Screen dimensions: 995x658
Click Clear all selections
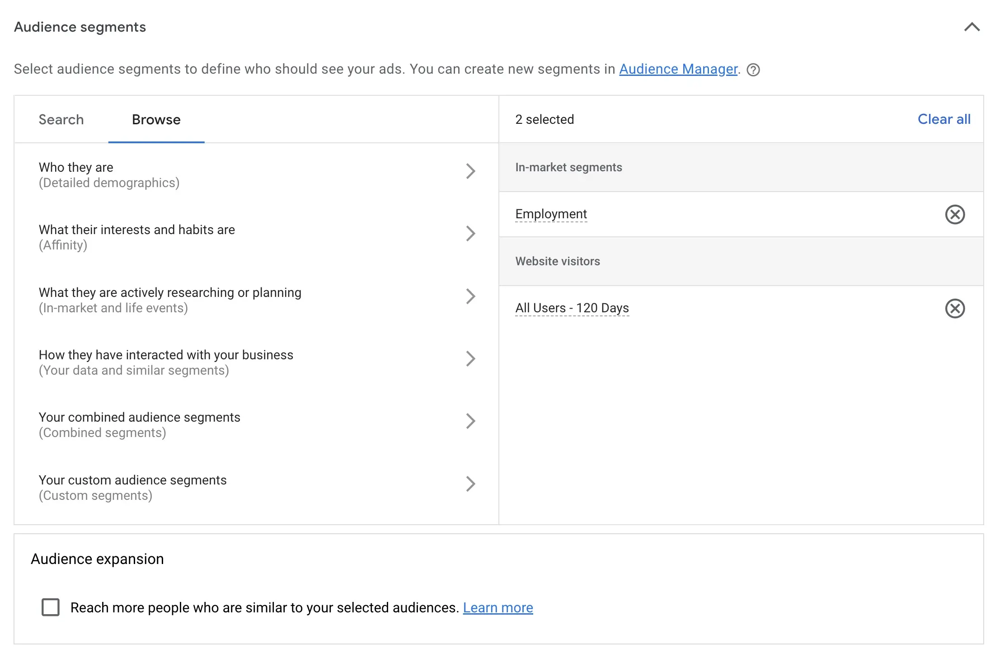pyautogui.click(x=944, y=119)
